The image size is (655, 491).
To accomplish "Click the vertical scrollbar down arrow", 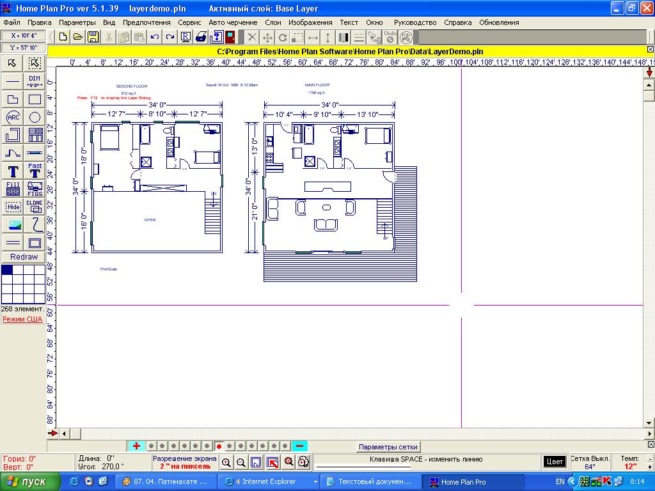I will [x=649, y=423].
